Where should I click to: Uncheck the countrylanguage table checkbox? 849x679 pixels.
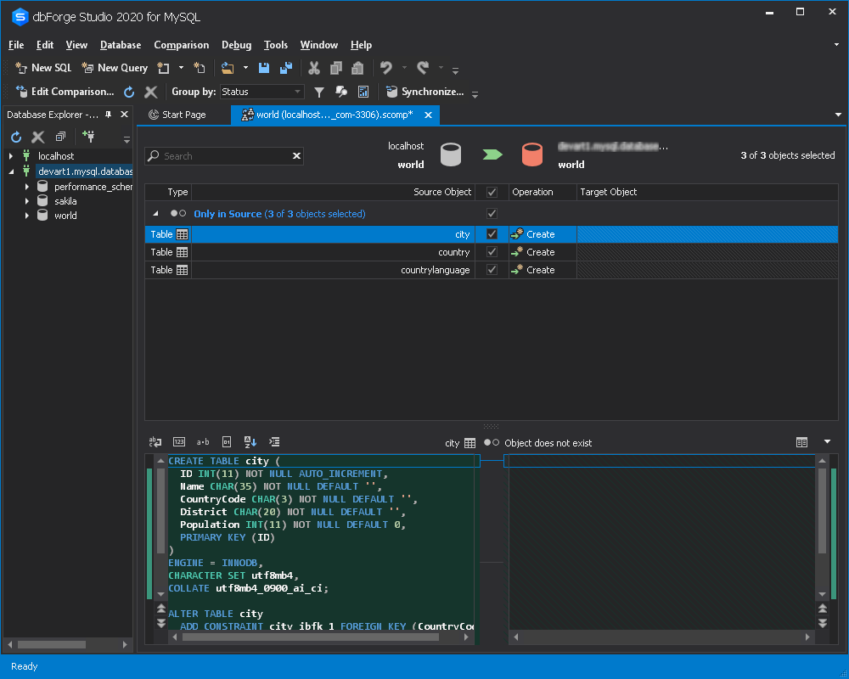tap(492, 270)
